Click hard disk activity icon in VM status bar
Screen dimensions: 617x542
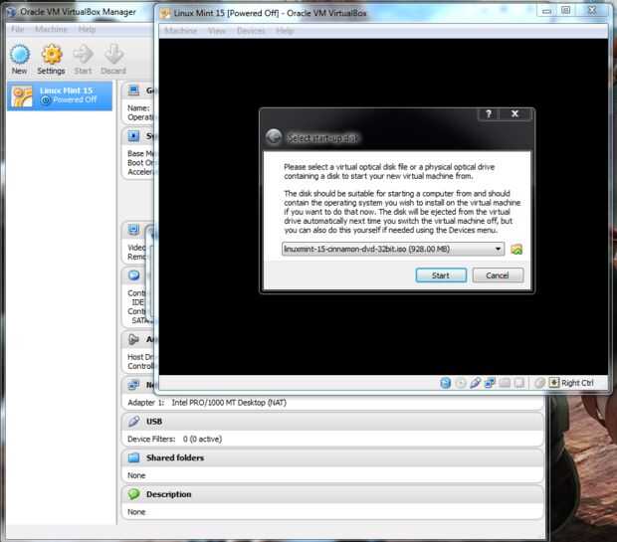[x=446, y=383]
